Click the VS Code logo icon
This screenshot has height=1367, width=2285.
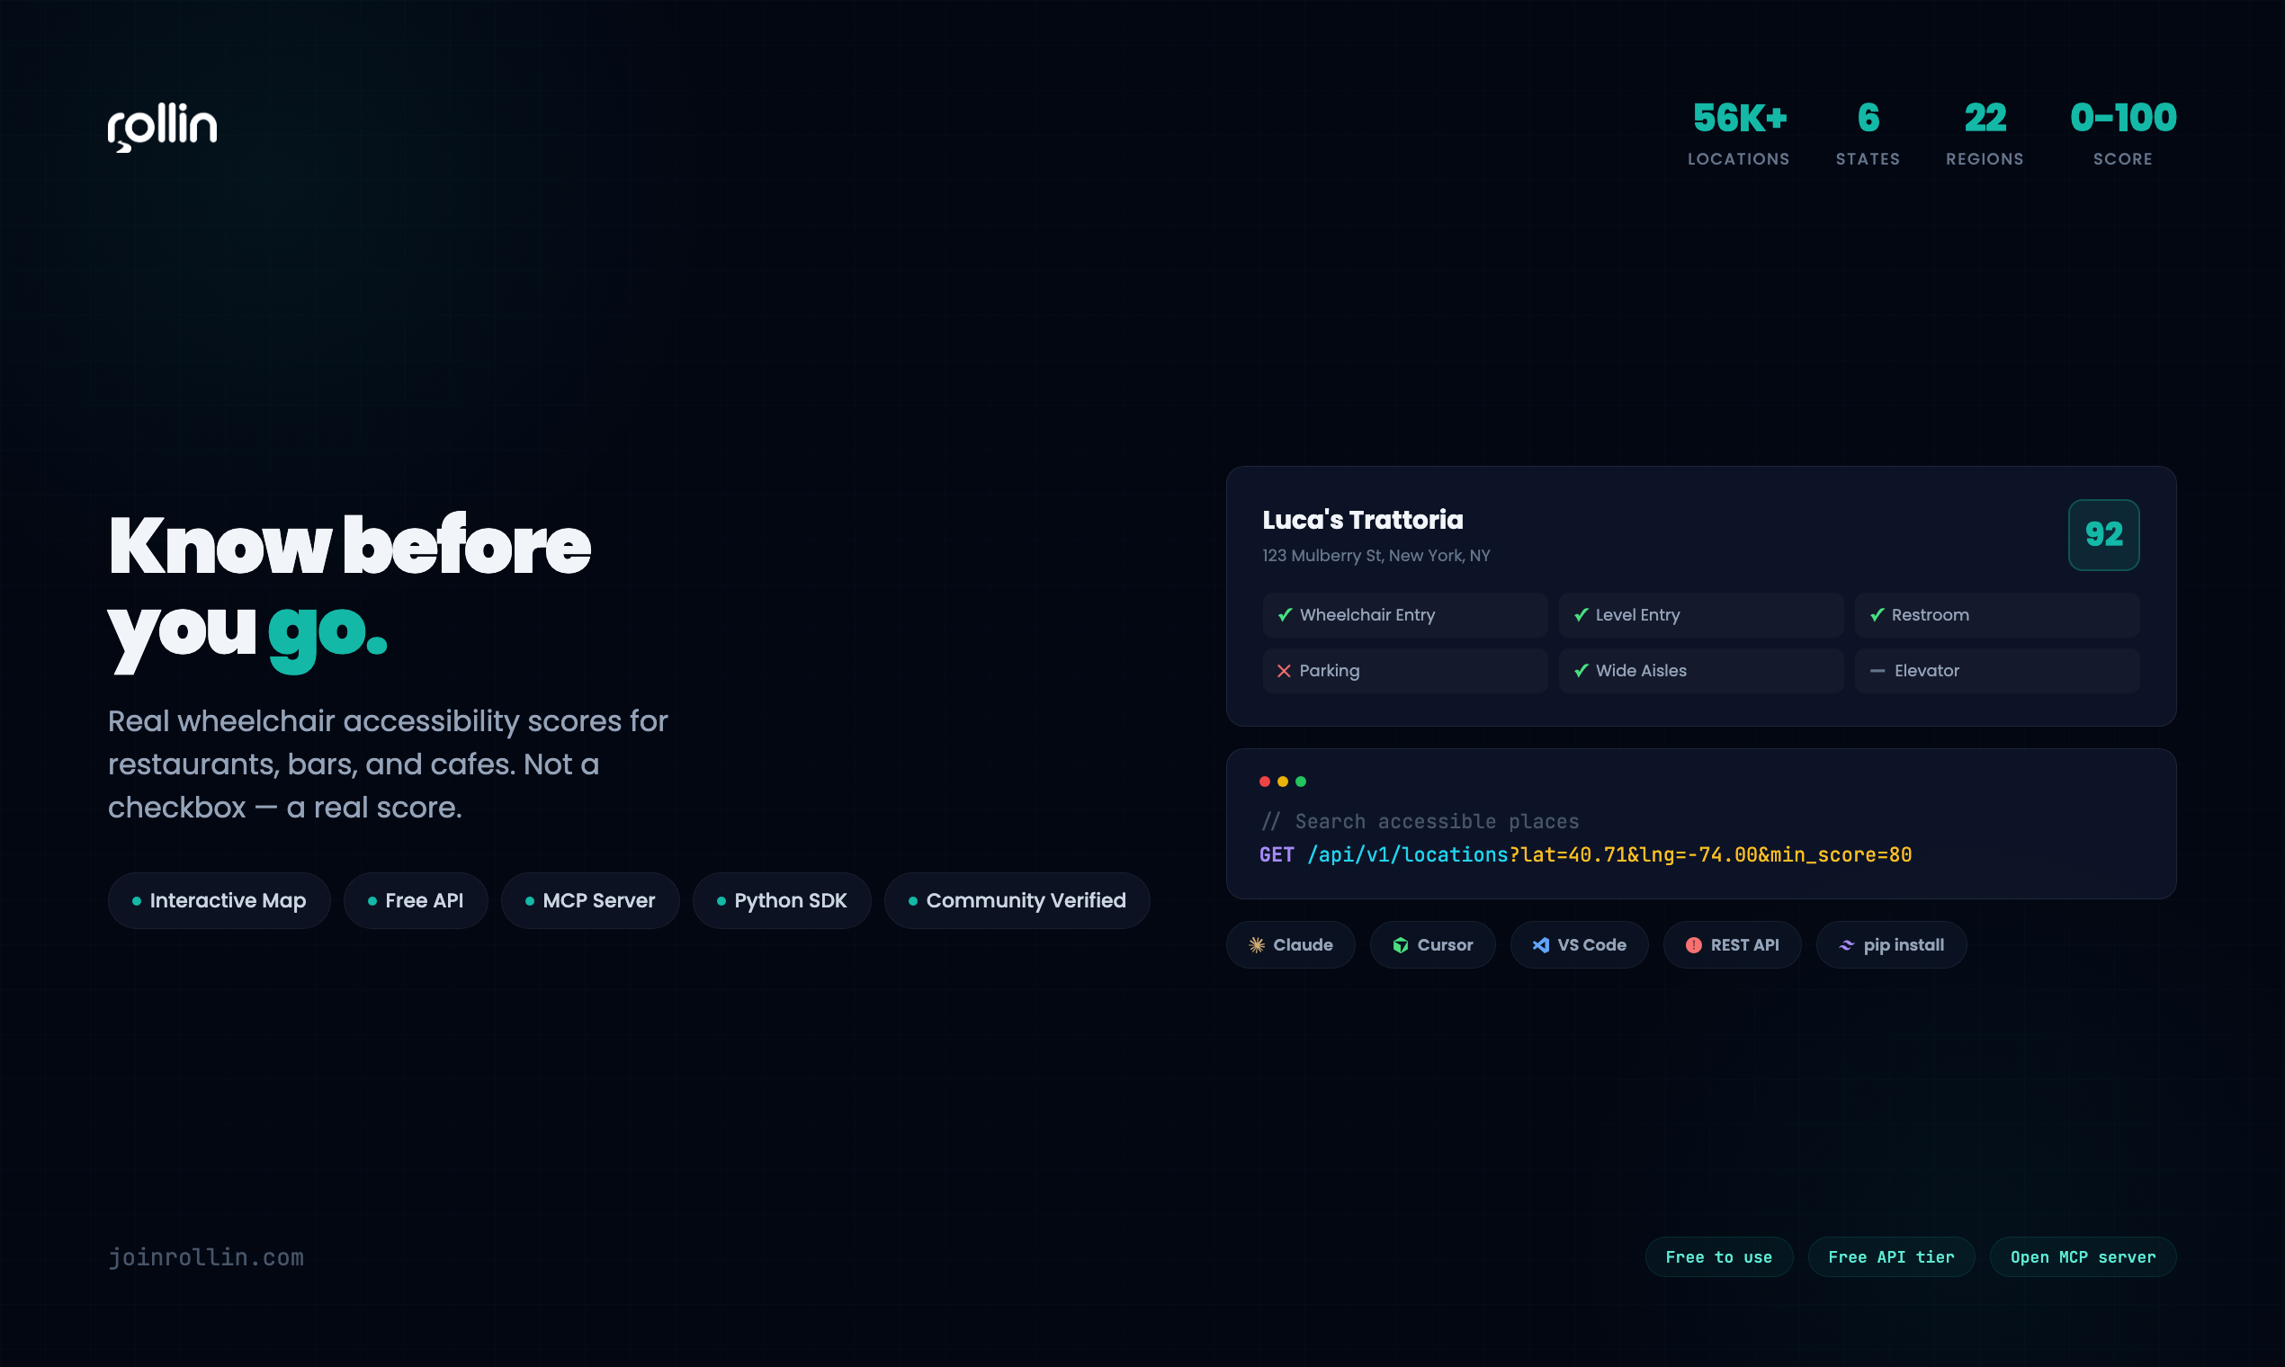pyautogui.click(x=1539, y=945)
